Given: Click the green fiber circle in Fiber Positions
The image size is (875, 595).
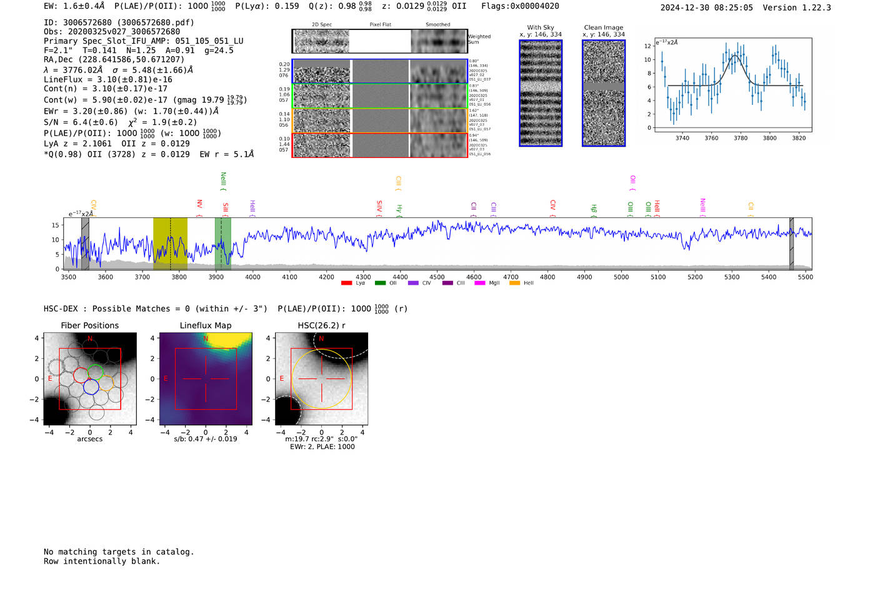Looking at the screenshot, I should [95, 373].
